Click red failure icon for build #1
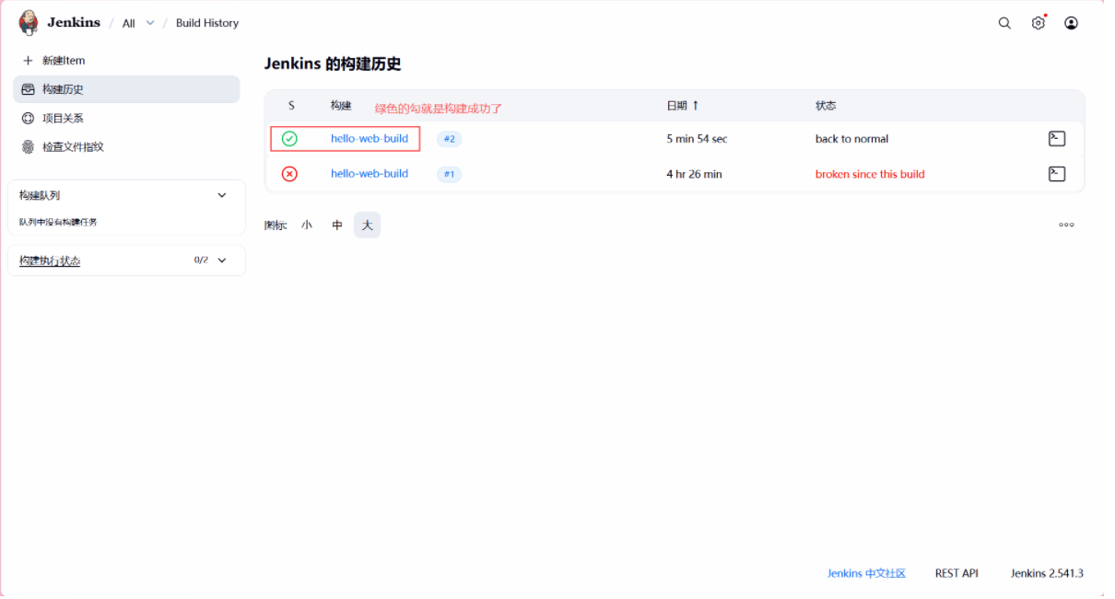Viewport: 1115px width, 599px height. pos(289,174)
